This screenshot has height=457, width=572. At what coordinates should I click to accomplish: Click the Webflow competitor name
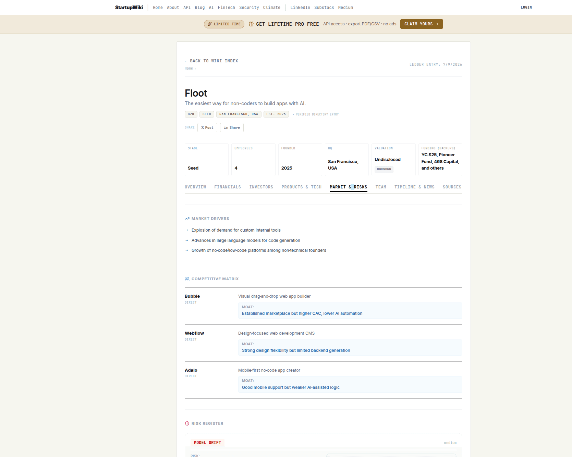pos(194,333)
